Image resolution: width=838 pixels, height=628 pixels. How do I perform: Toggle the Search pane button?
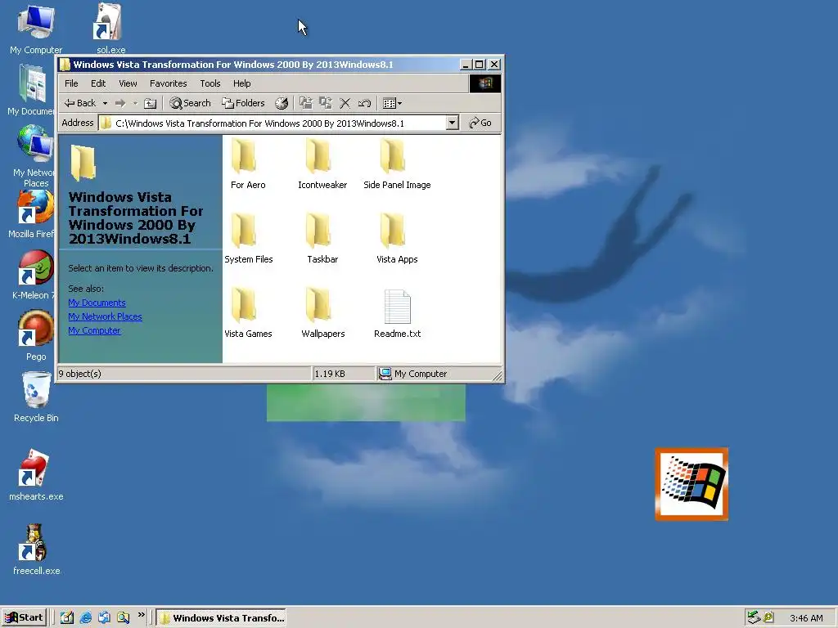pyautogui.click(x=190, y=103)
